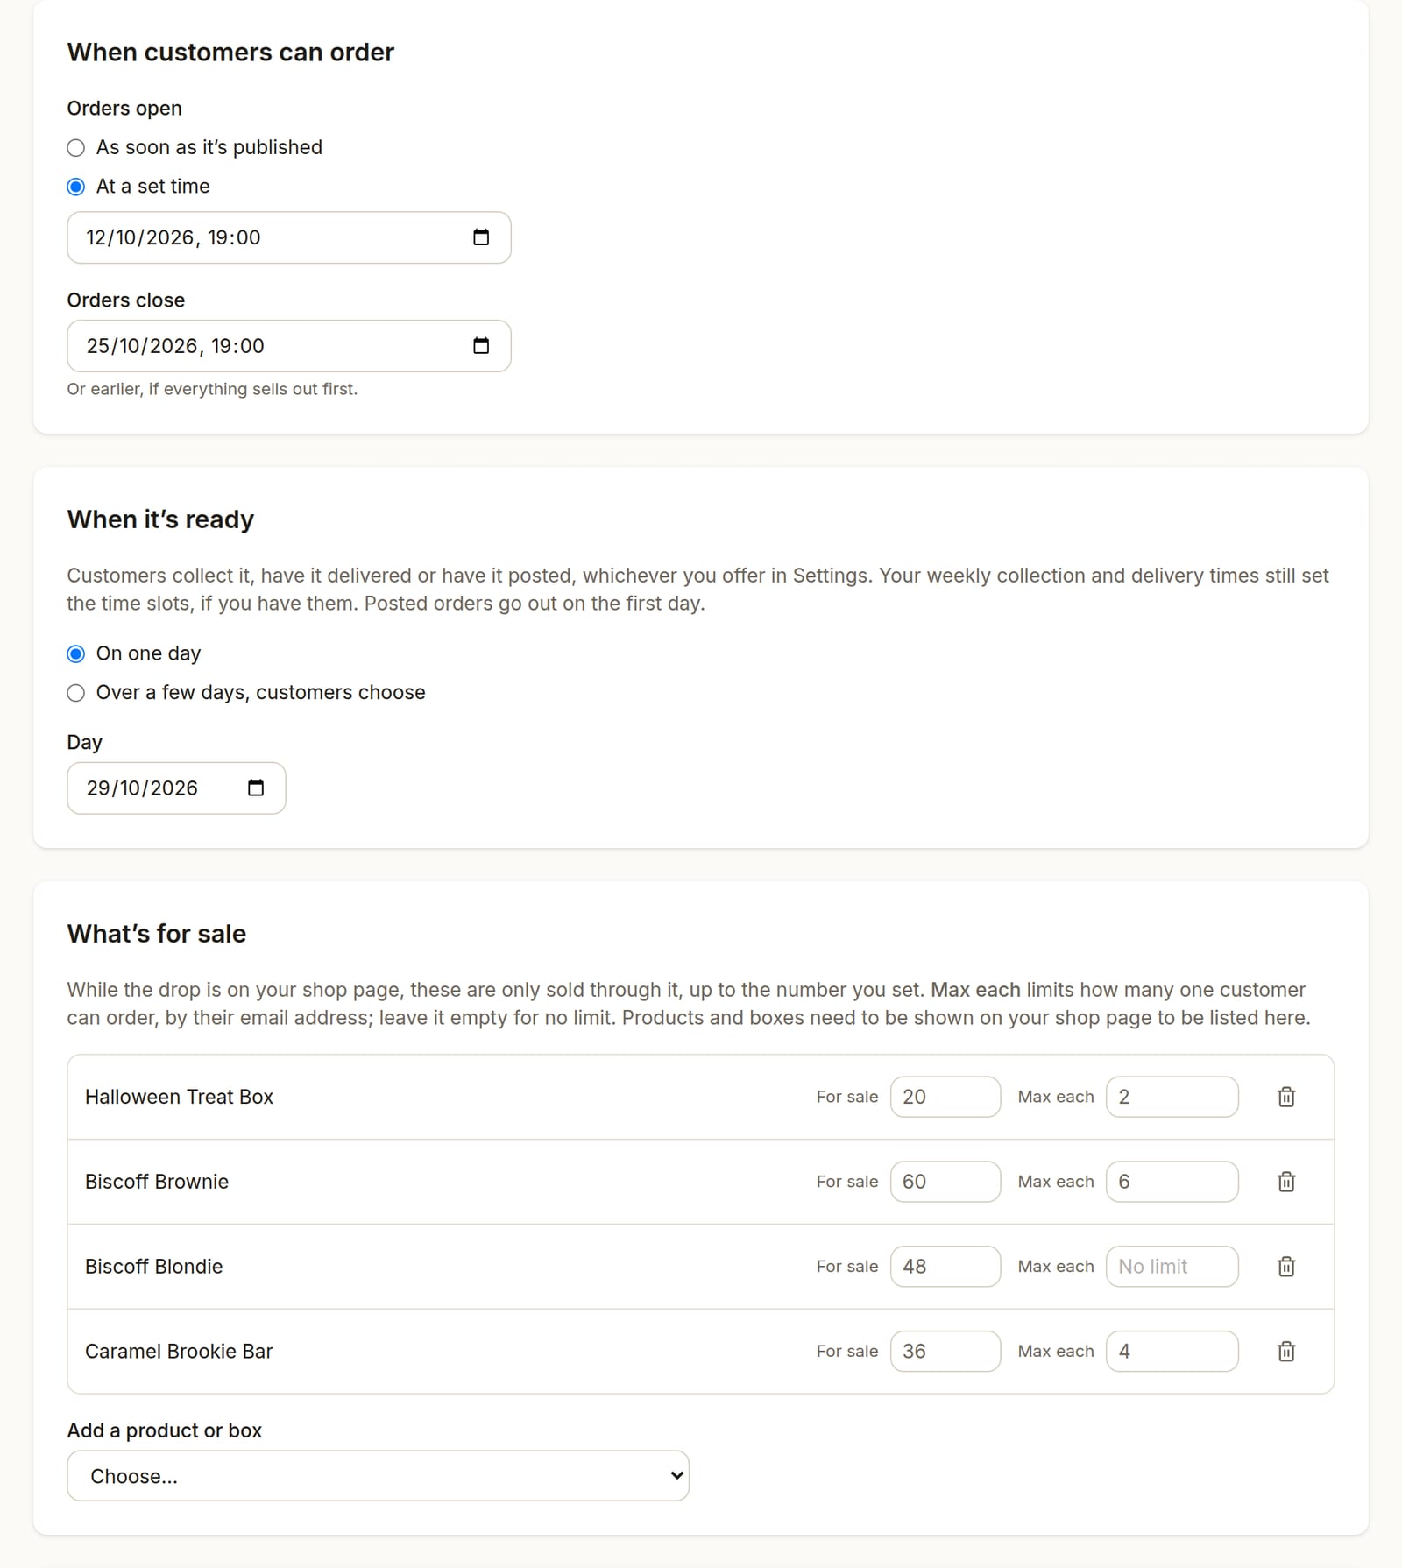Click the 'When customers can order' heading

pyautogui.click(x=230, y=53)
